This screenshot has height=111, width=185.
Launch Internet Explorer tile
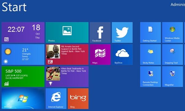pos(56,99)
